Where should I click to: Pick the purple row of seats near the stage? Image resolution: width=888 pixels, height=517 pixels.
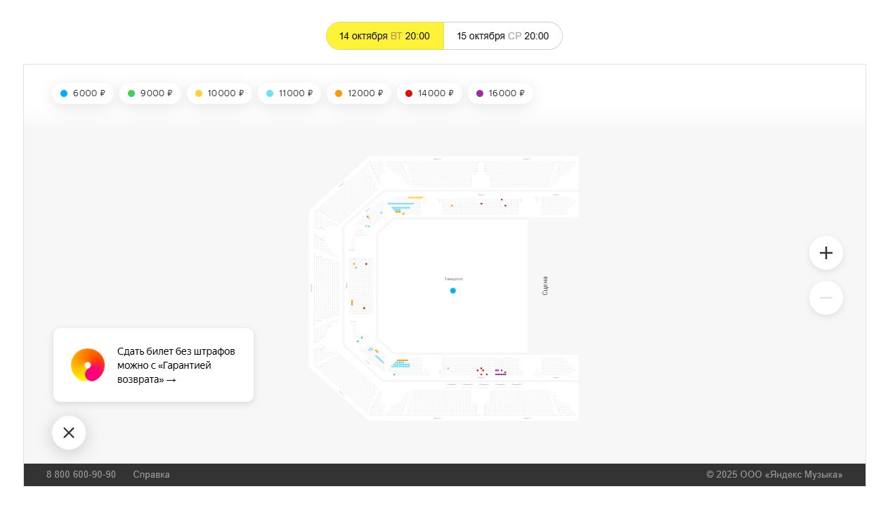coord(500,374)
